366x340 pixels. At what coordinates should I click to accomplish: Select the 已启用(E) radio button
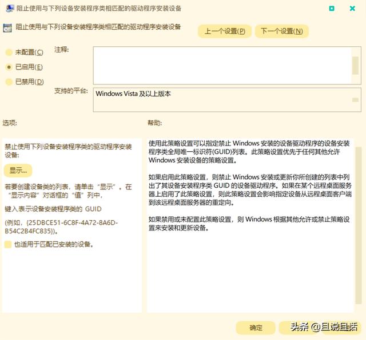tap(9, 67)
